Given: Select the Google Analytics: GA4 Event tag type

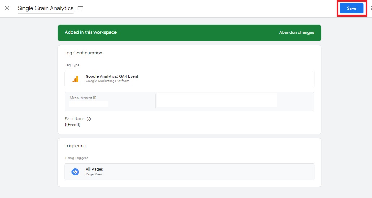Looking at the screenshot, I should (x=112, y=76).
